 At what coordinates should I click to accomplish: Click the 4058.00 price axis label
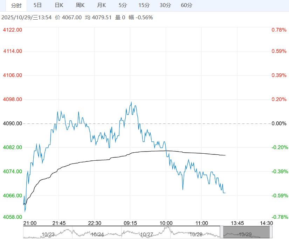pos(13,217)
